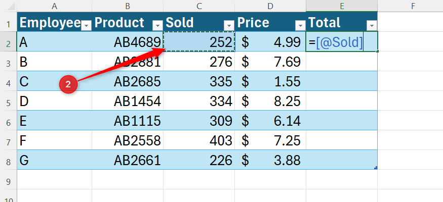Click the Sold cell with value 276
The image size is (443, 202).
tap(199, 62)
